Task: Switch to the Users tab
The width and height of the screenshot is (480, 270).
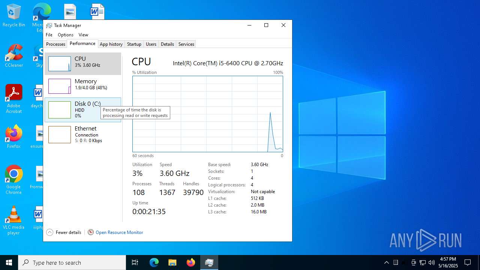Action: click(x=151, y=44)
